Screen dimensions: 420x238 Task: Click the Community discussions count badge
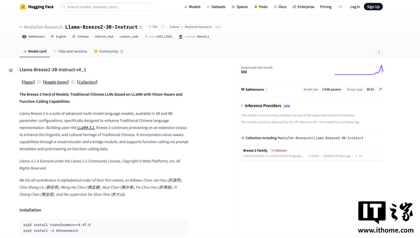tap(121, 51)
